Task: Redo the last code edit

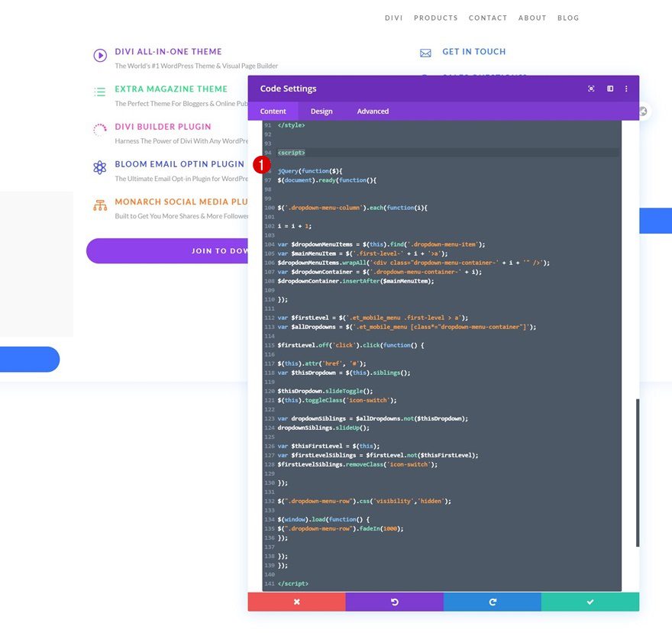Action: pyautogui.click(x=492, y=602)
